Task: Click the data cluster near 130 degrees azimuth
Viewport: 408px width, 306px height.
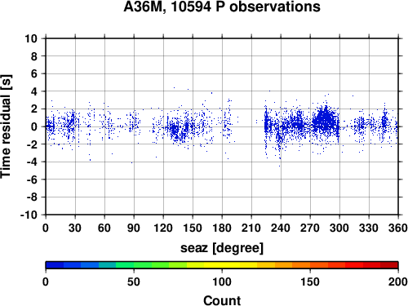Action: point(174,129)
